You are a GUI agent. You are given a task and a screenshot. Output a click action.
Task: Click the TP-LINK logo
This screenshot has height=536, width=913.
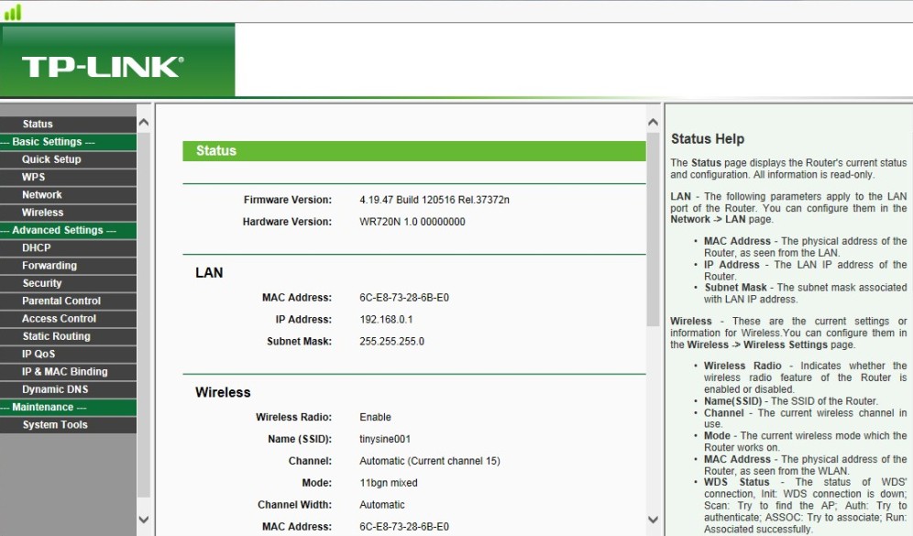tap(103, 67)
